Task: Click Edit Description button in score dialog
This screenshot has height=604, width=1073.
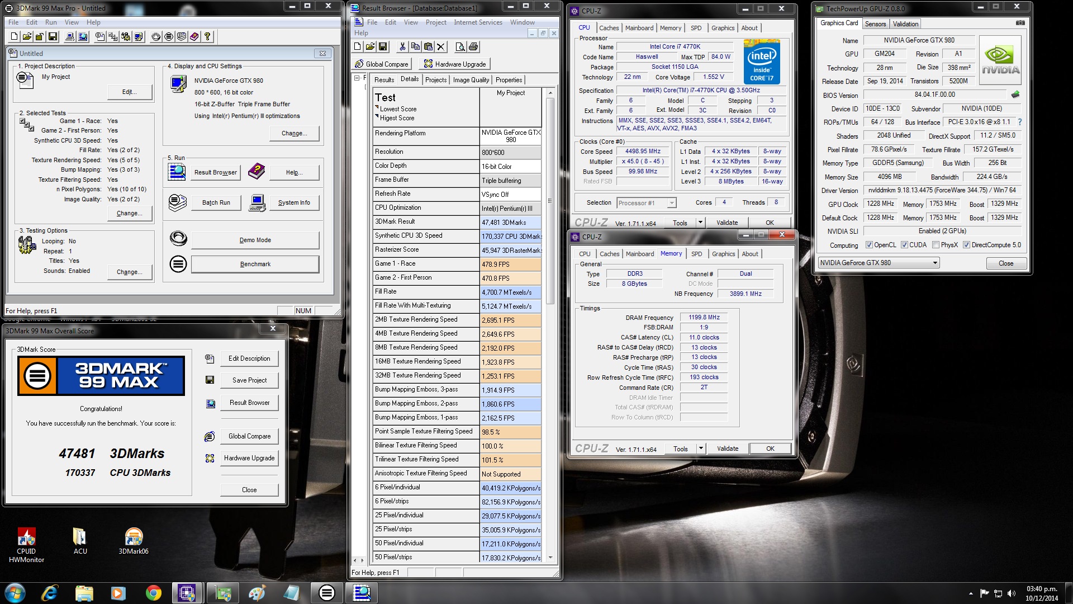Action: [249, 358]
